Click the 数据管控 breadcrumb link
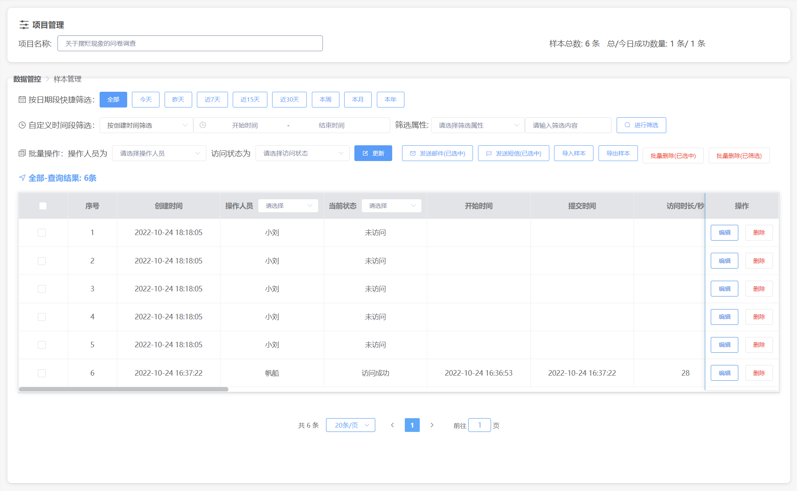Viewport: 797px width, 491px height. pyautogui.click(x=27, y=79)
